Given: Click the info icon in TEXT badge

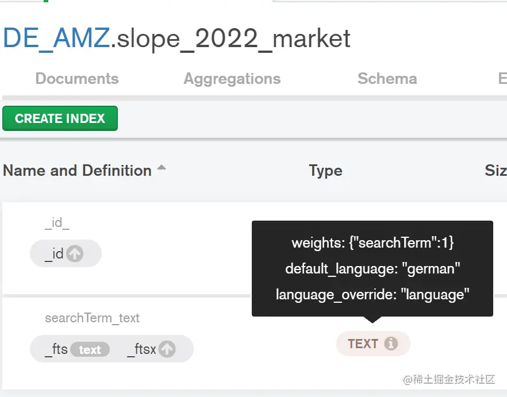Looking at the screenshot, I should click(x=391, y=344).
